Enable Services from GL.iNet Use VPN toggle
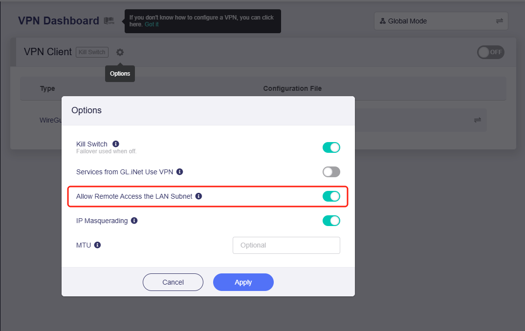Viewport: 525px width, 331px height. coord(331,172)
